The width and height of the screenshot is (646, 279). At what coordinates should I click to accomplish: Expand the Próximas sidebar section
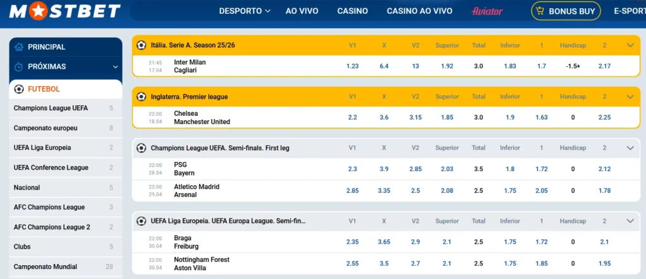tap(115, 67)
